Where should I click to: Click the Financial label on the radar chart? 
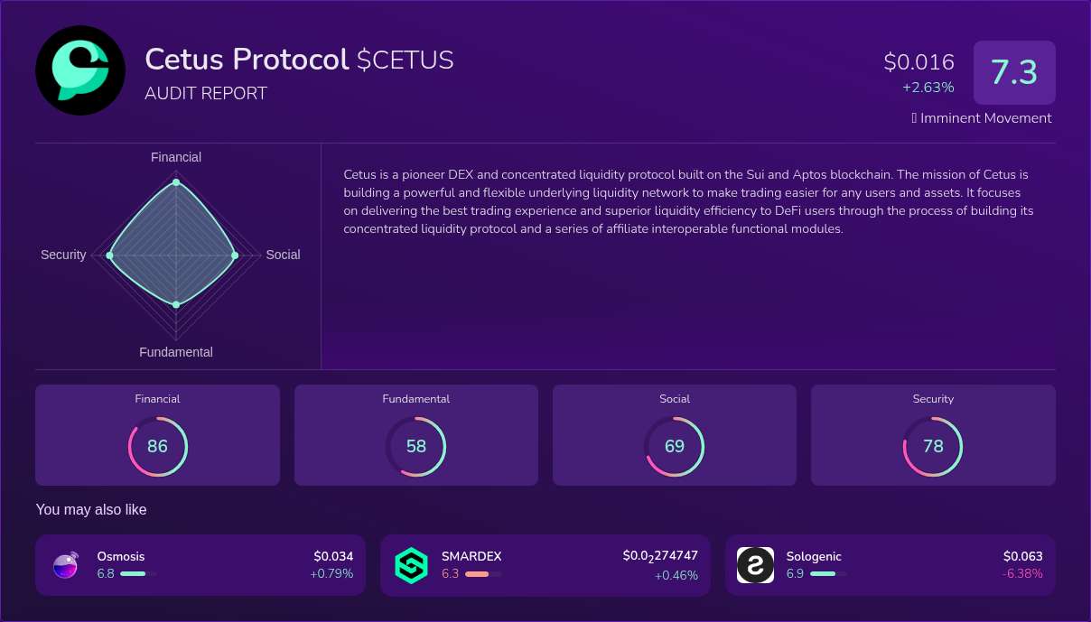pos(175,156)
